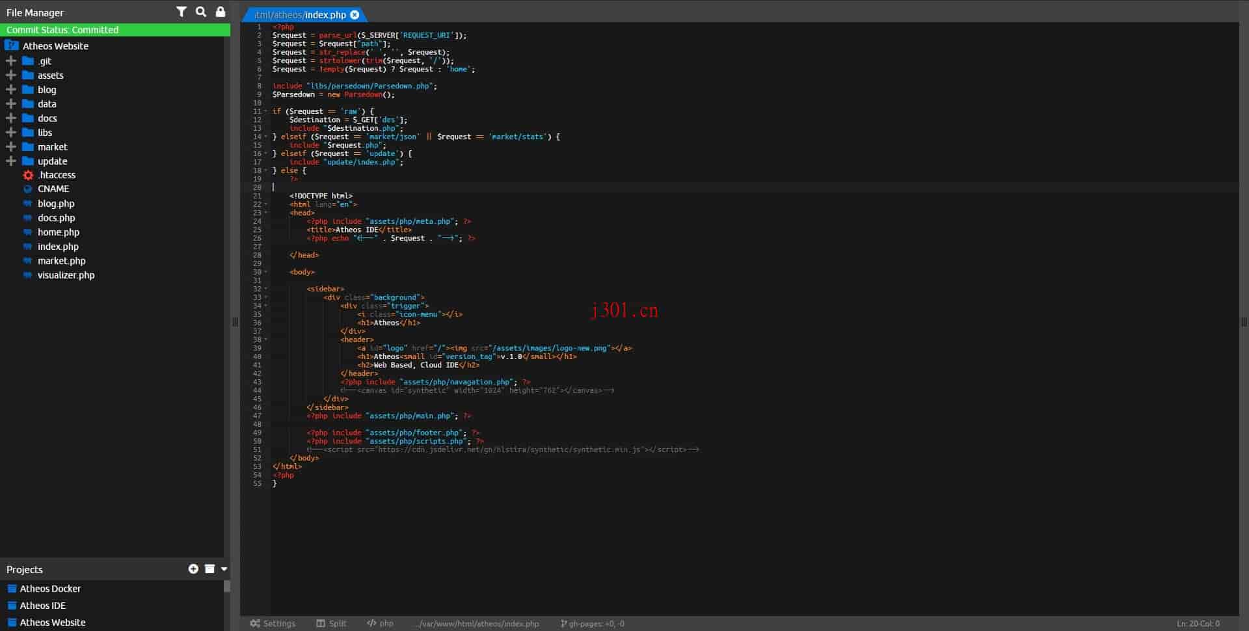Add a new project with plus icon

pos(193,569)
